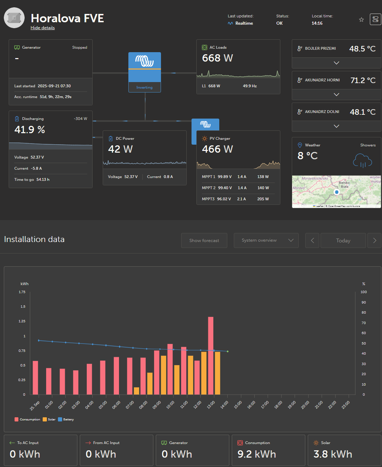The image size is (382, 467).
Task: Click the rain cloud weather icon
Action: (x=362, y=161)
